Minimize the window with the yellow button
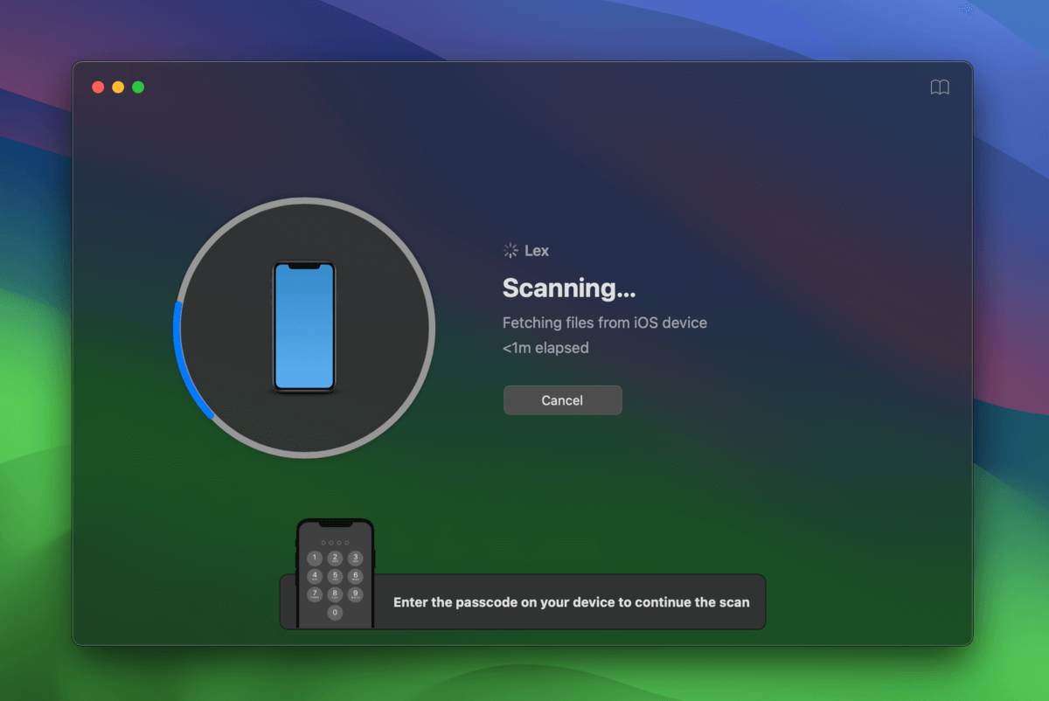Image resolution: width=1049 pixels, height=701 pixels. (118, 87)
